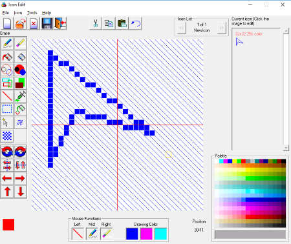Screen dimensions: 291x244
Task: Choose the straight line tool
Action: (x=7, y=96)
